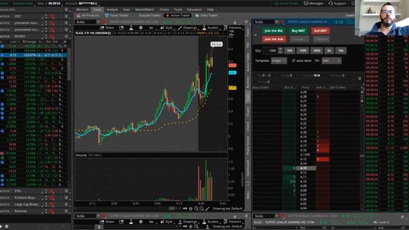Open the Home Screen link
Viewport: 409px width, 230px height.
tap(286, 3)
